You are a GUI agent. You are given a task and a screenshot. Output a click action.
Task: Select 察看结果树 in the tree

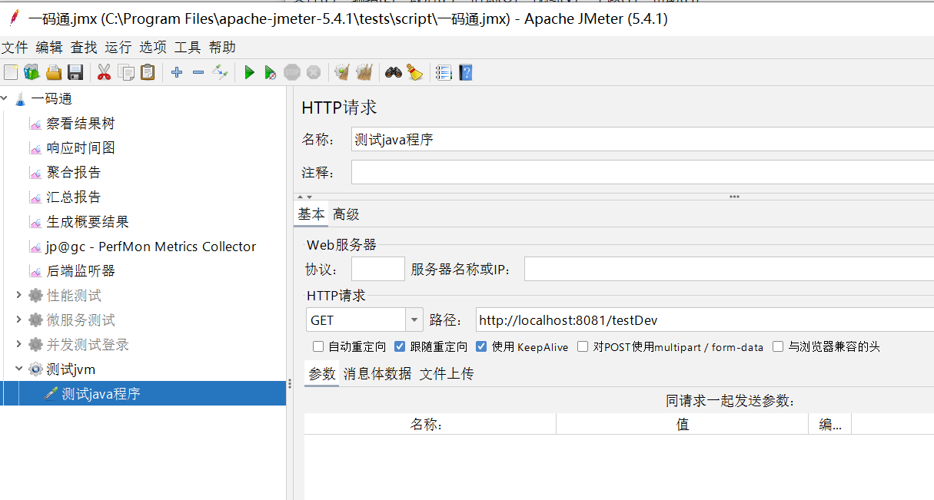pyautogui.click(x=81, y=124)
